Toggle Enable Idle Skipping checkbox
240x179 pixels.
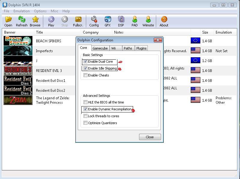point(85,68)
